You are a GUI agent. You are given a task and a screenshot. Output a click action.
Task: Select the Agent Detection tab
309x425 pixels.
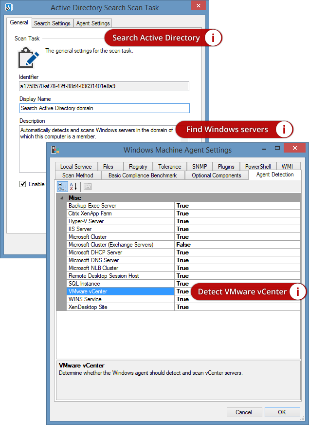[x=275, y=174]
